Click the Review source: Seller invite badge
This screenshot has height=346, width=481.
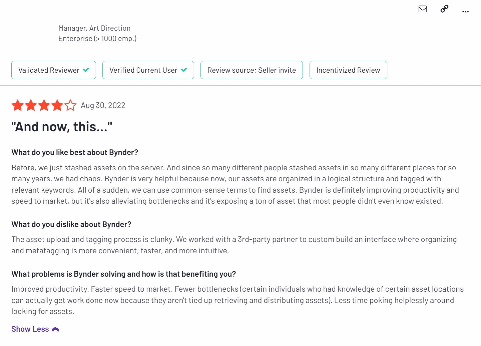coord(252,70)
